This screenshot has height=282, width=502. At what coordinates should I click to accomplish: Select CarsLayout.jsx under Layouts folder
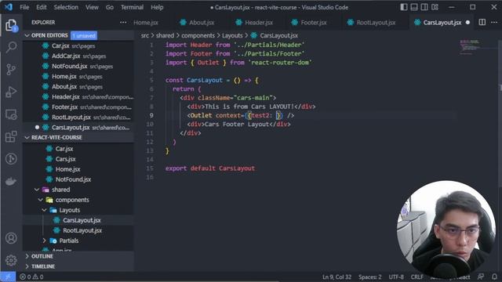[x=78, y=220]
